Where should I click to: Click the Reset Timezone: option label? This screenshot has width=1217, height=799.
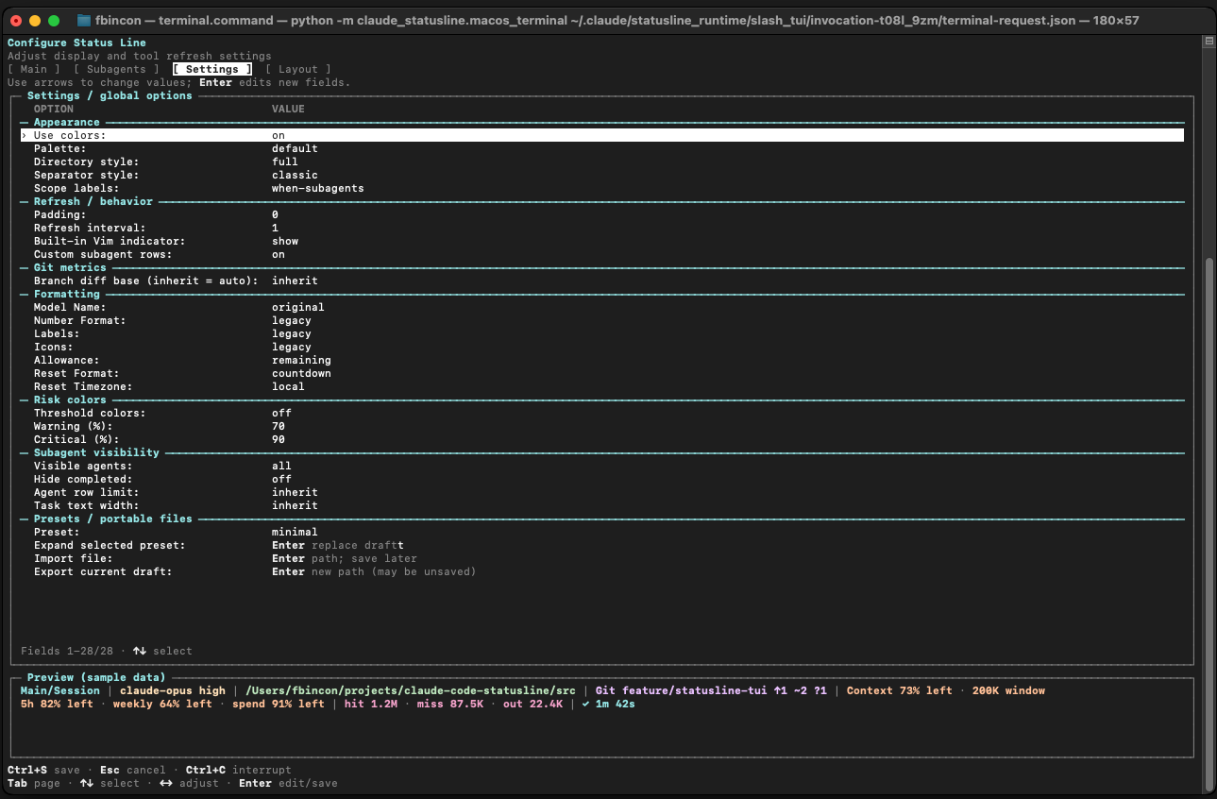pyautogui.click(x=83, y=386)
